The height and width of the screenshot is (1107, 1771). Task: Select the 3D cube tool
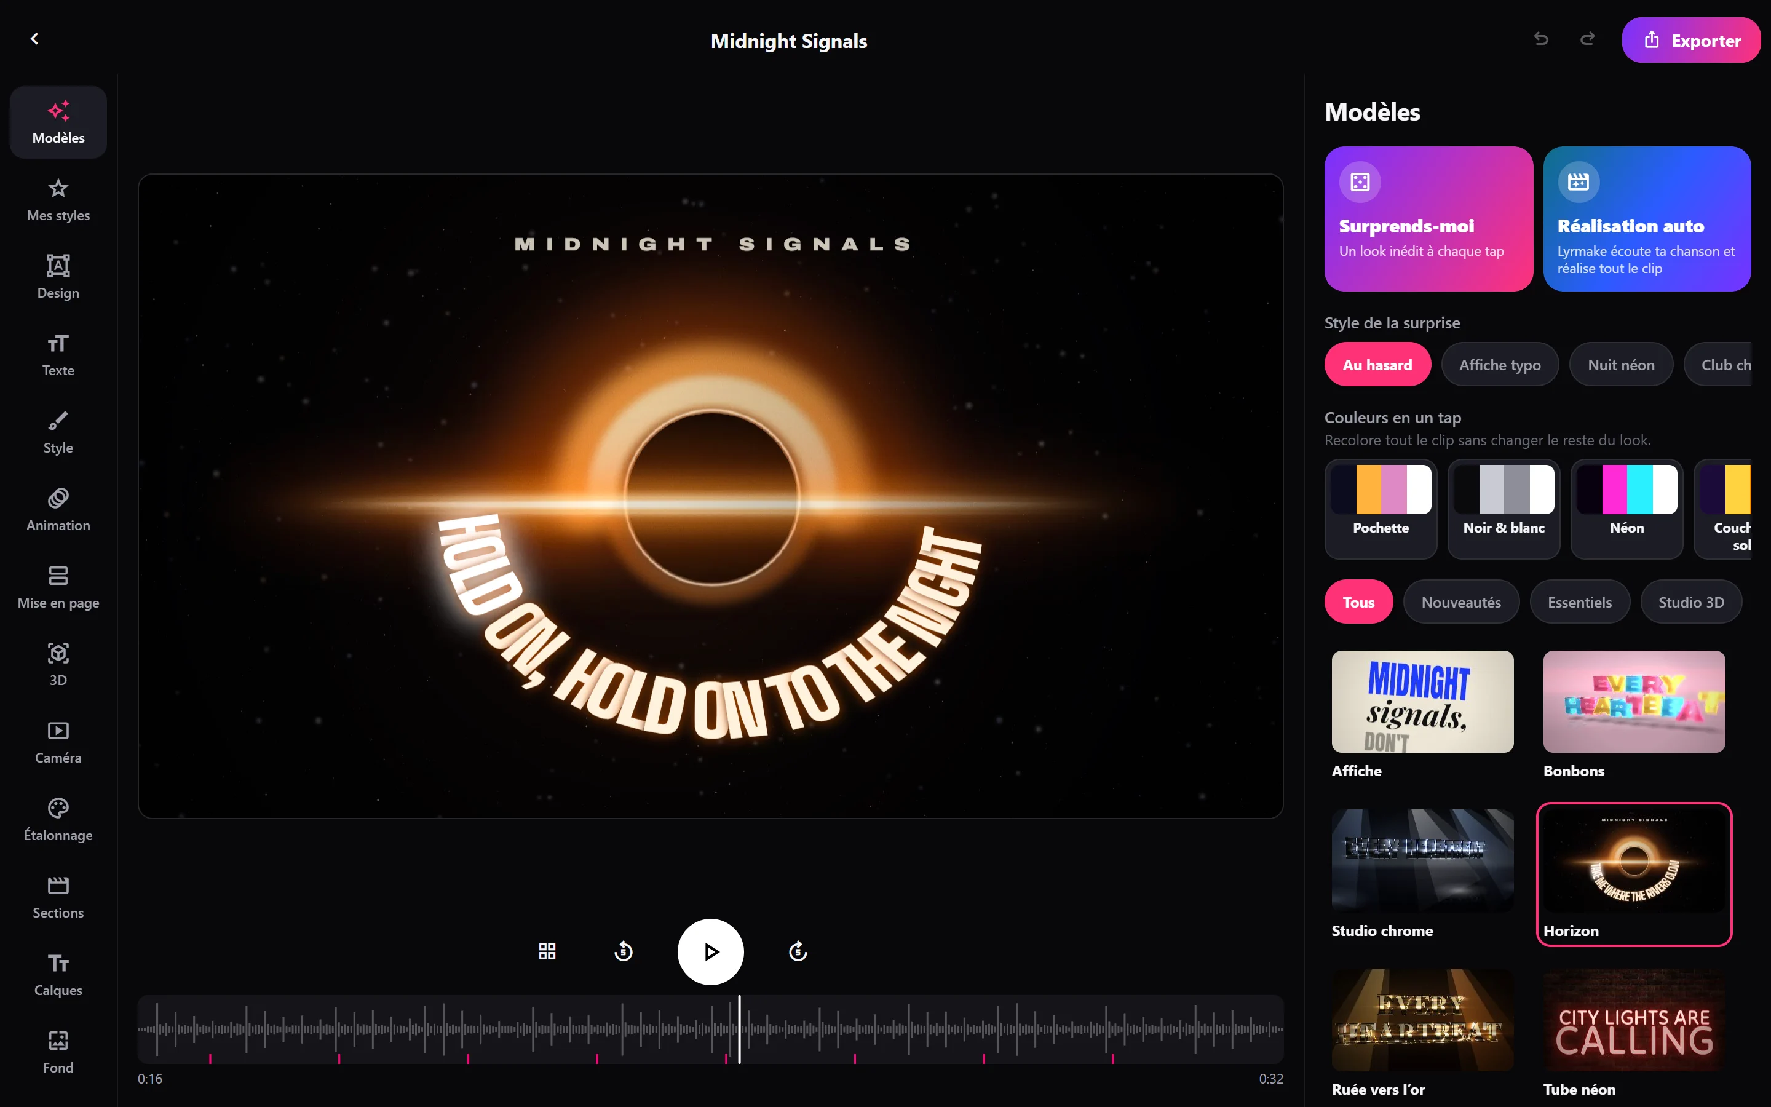(58, 664)
